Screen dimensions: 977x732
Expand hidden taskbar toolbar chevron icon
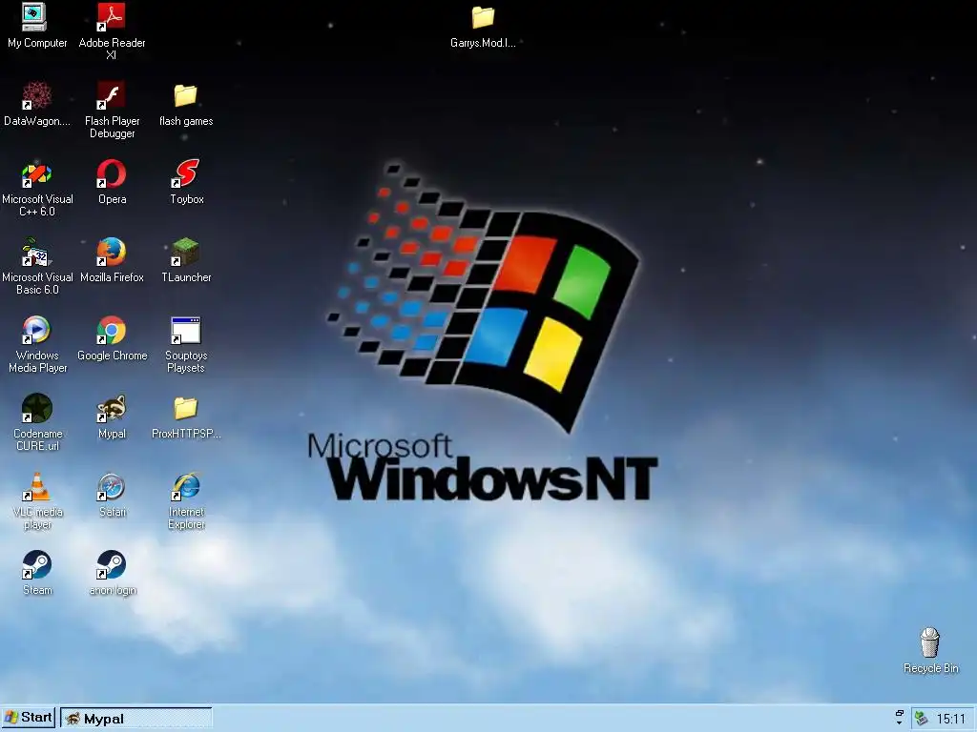pyautogui.click(x=899, y=718)
